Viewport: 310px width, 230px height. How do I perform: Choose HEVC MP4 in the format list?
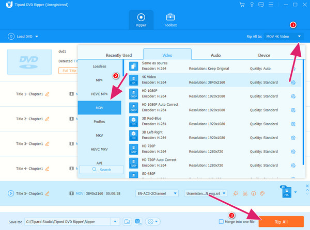(x=99, y=94)
